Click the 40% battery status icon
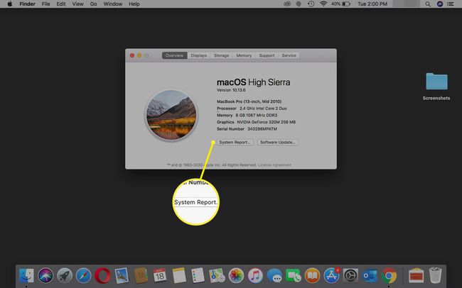This screenshot has height=288, width=462. 340,4
